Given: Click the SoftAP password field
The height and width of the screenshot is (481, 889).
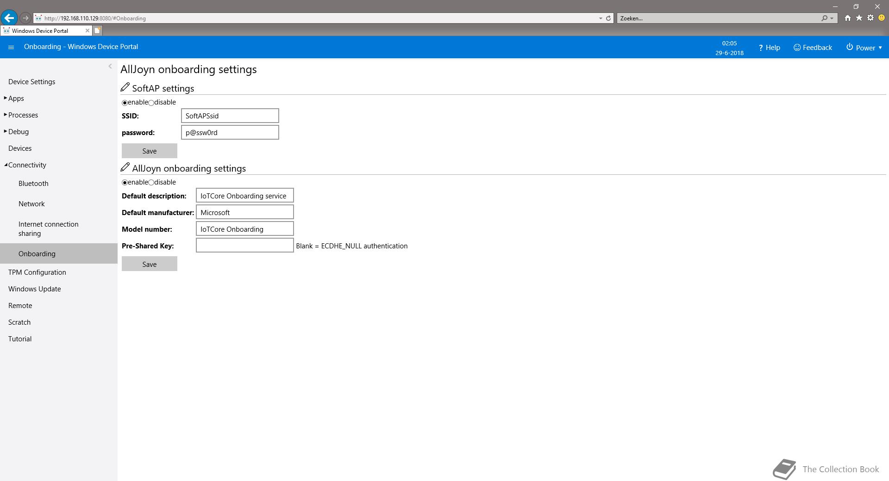Looking at the screenshot, I should (x=230, y=132).
